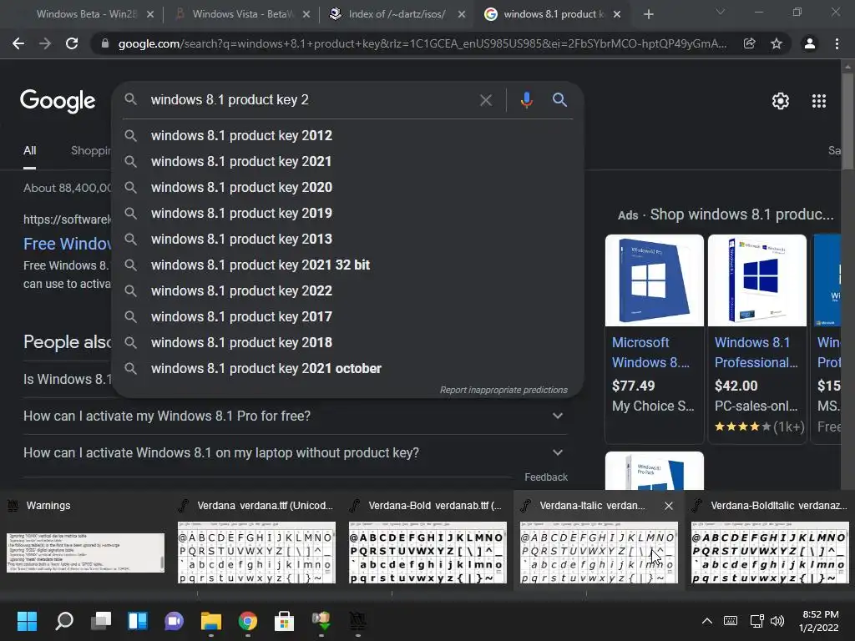
Task: Show hidden system tray icons
Action: tap(706, 621)
